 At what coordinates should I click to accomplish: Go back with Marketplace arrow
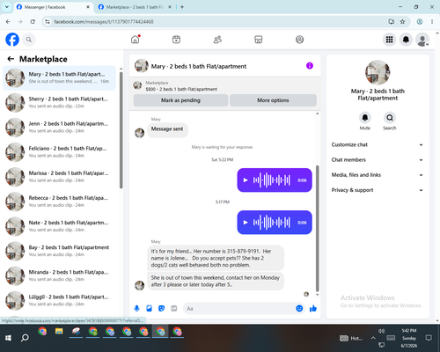click(x=11, y=59)
